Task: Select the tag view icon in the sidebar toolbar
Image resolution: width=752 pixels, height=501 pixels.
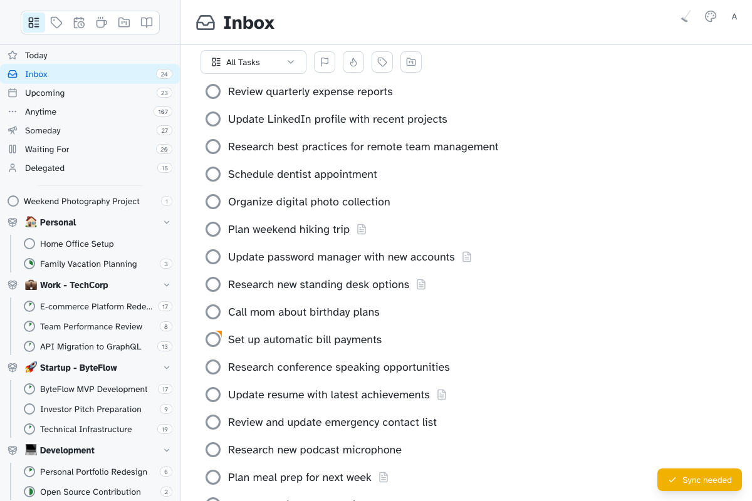Action: tap(56, 23)
